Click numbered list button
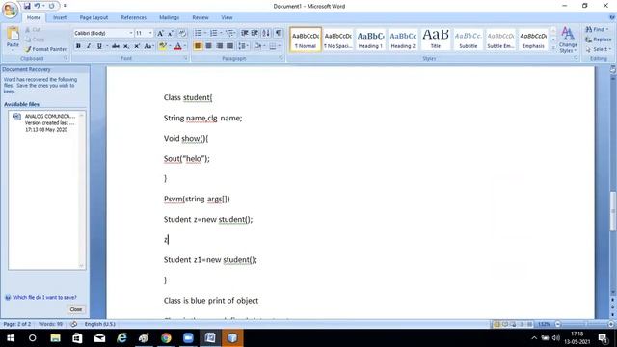This screenshot has height=347, width=617. click(215, 33)
